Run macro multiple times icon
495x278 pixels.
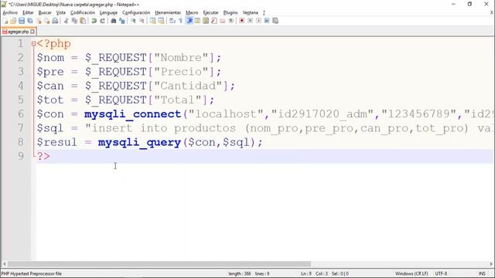pyautogui.click(x=267, y=21)
